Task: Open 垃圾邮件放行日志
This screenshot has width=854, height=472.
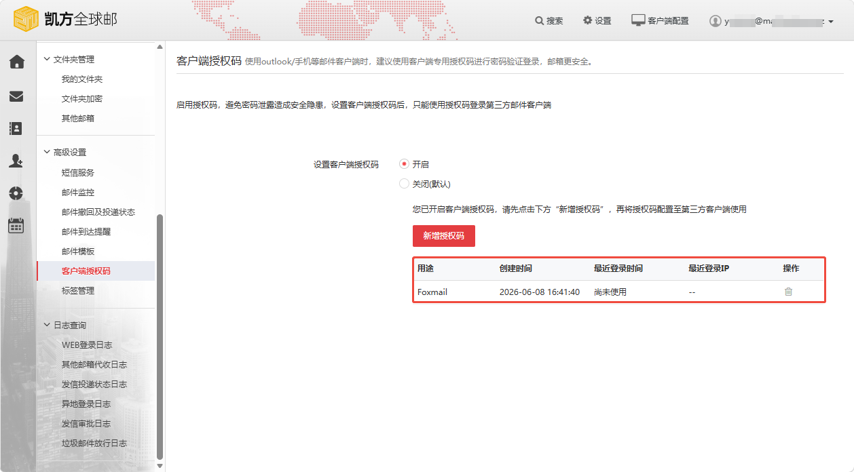Action: click(x=94, y=444)
